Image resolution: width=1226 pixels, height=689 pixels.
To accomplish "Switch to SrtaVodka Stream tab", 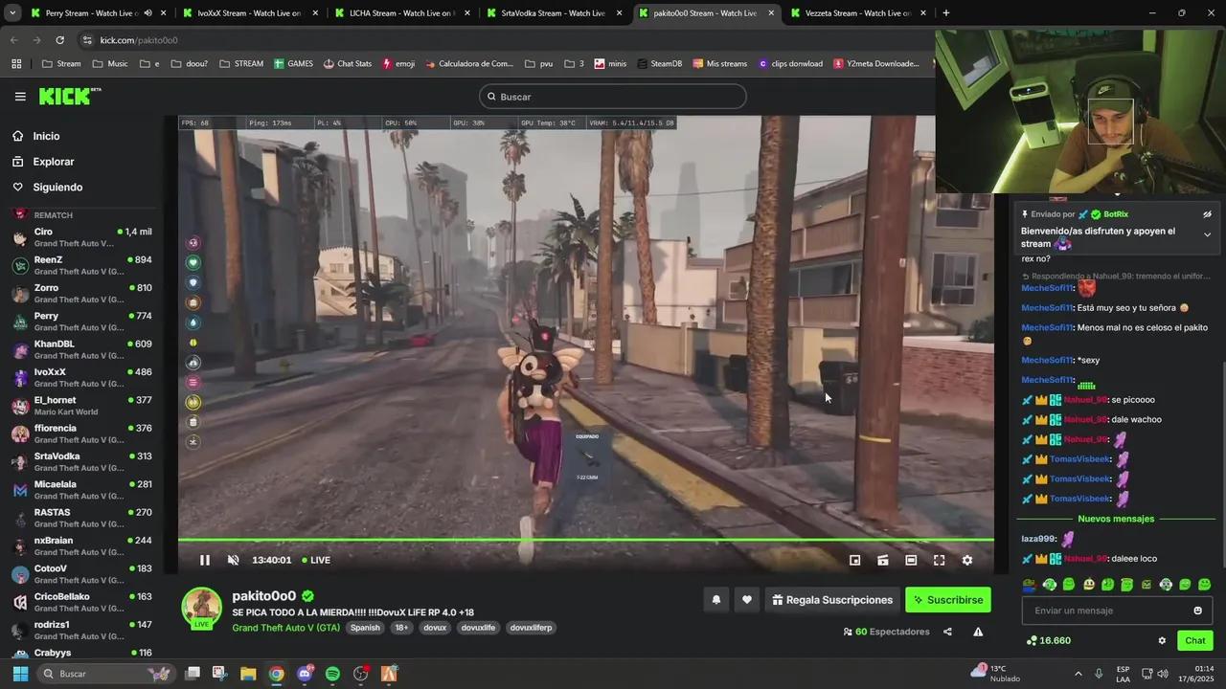I will coord(553,13).
